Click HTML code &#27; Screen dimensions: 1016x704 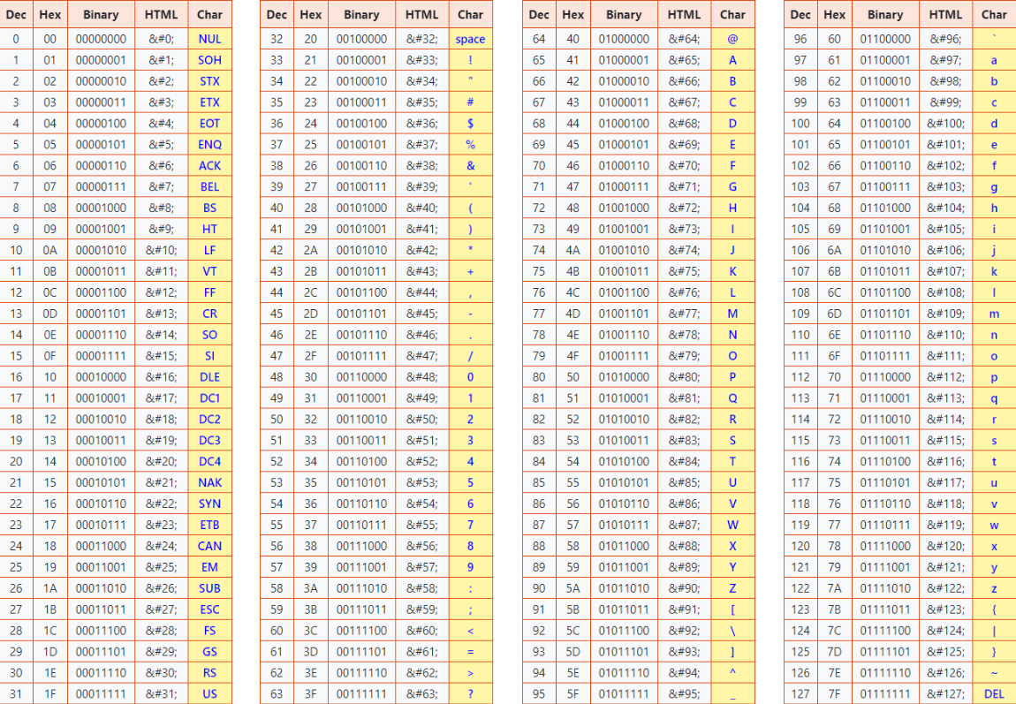pyautogui.click(x=162, y=609)
